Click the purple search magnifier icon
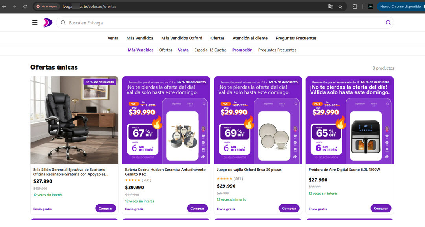The image size is (425, 227). pyautogui.click(x=388, y=23)
